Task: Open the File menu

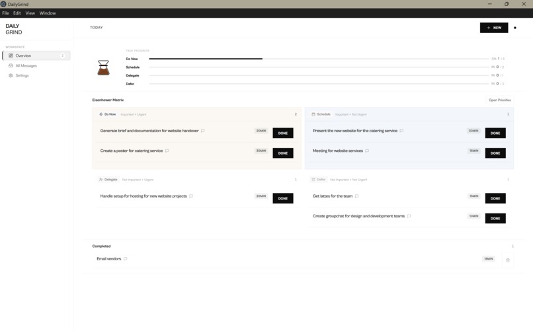Action: (x=5, y=13)
